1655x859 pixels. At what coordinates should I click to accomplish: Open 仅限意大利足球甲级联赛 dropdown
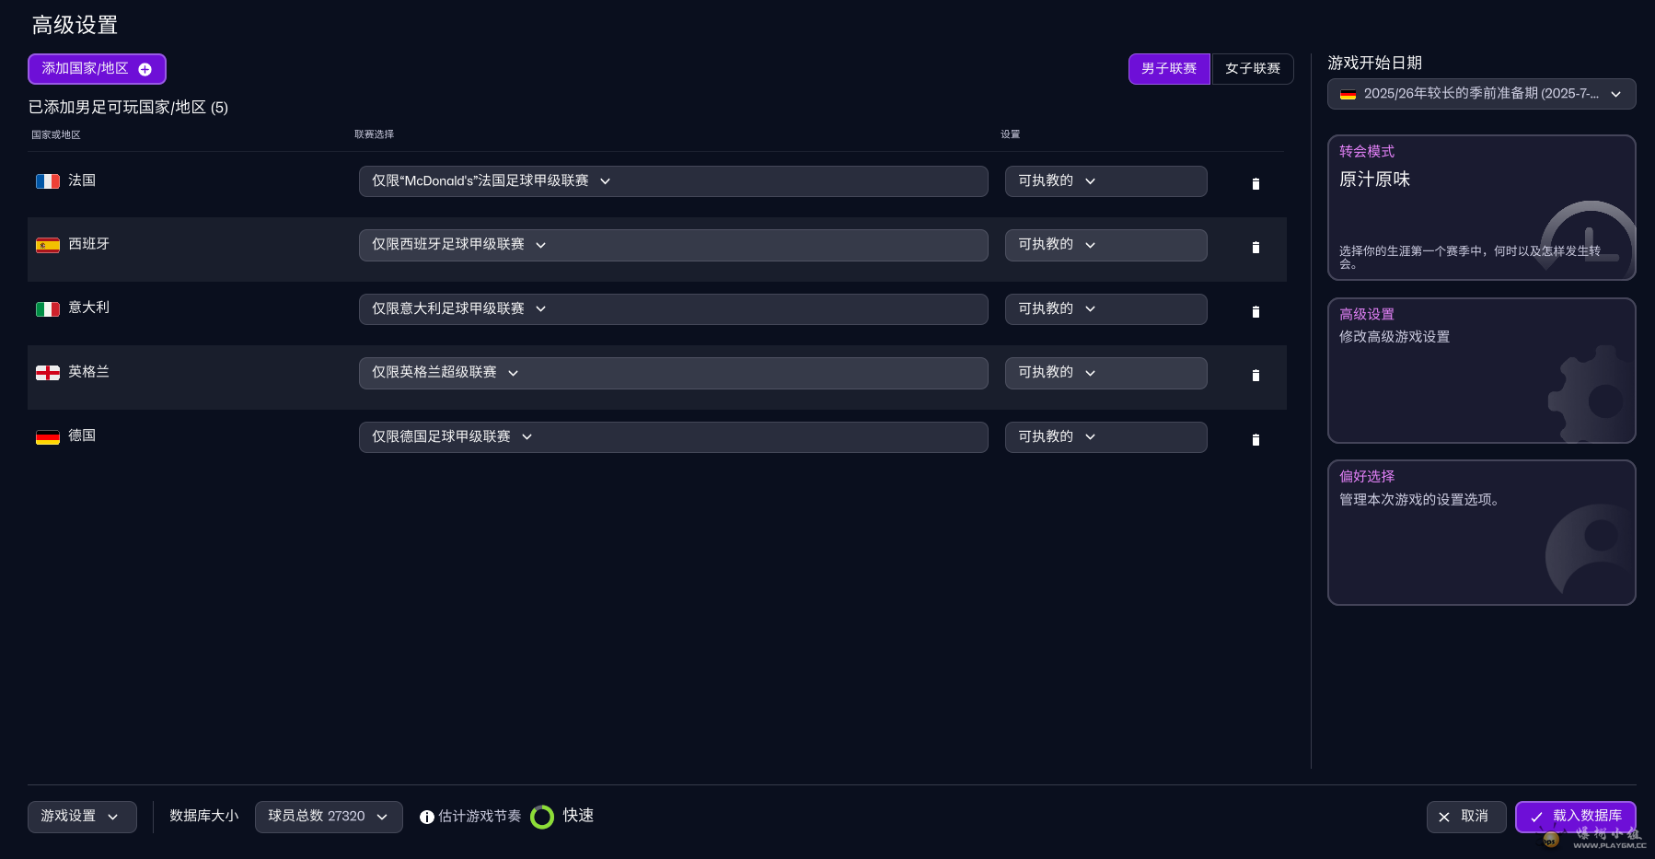point(674,309)
